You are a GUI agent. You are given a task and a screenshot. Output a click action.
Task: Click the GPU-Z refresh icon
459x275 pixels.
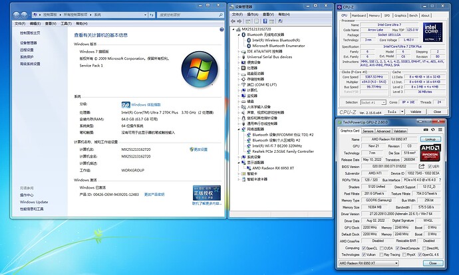[x=433, y=130]
